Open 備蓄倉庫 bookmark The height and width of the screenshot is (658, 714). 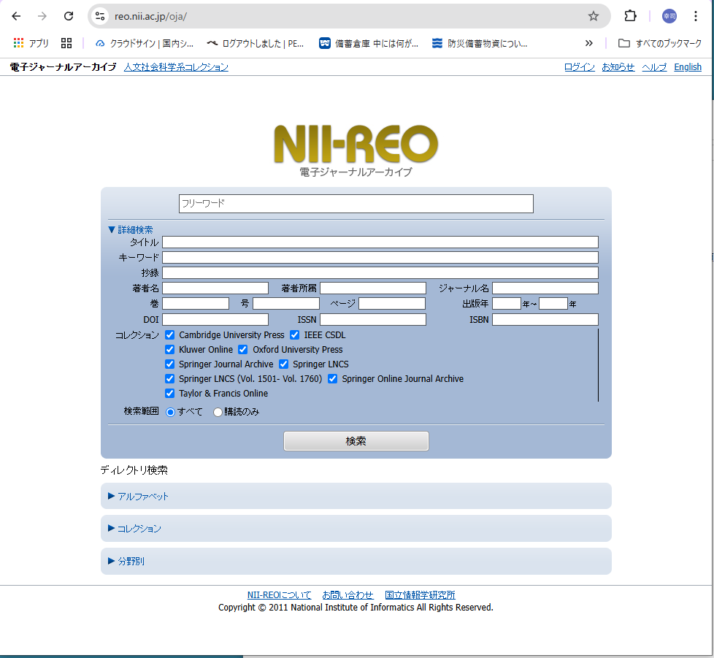tap(369, 43)
